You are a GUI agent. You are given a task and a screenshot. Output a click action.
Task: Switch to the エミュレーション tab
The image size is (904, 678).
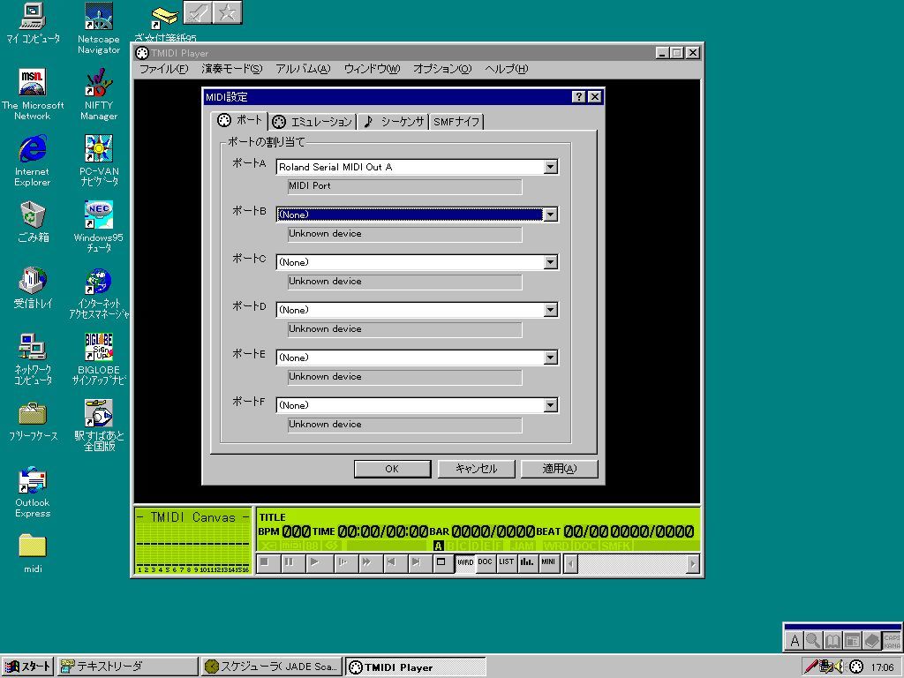[312, 122]
